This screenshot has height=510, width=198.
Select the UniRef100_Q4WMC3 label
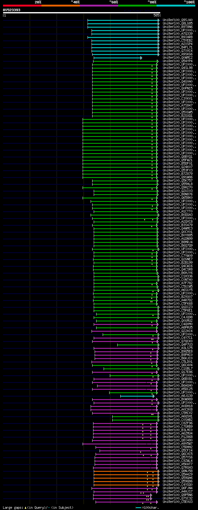click(x=178, y=228)
